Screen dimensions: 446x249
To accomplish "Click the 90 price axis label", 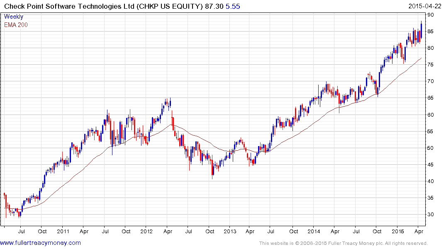I will coord(430,15).
